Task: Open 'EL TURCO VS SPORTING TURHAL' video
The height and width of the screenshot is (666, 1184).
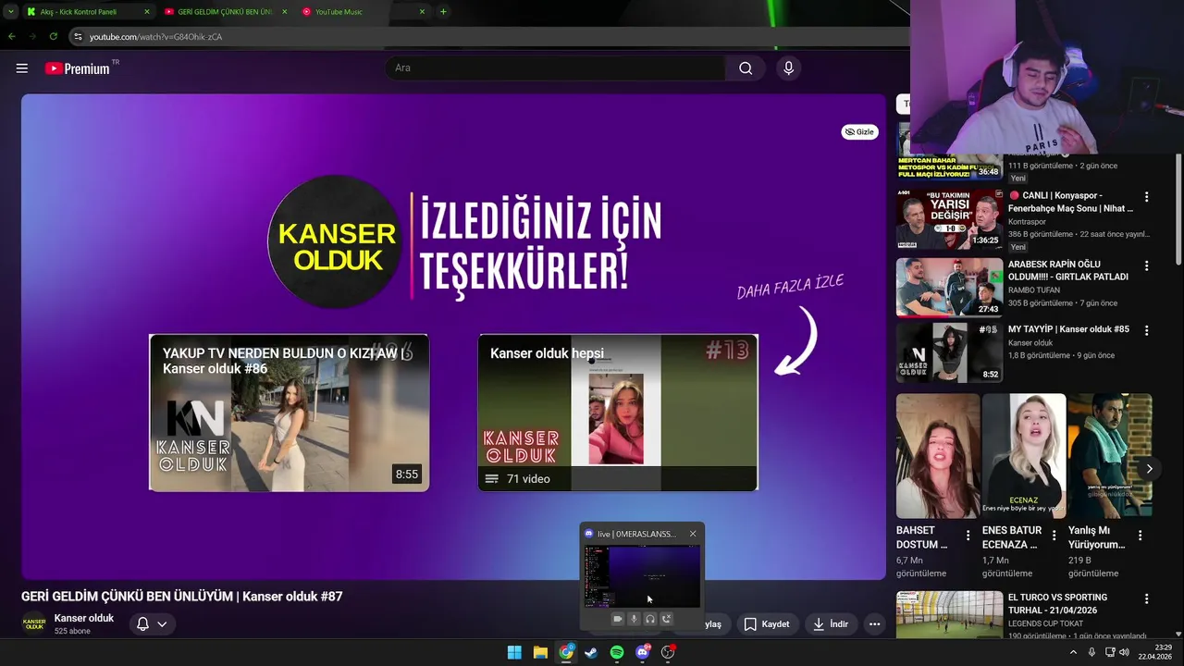Action: click(x=1057, y=603)
